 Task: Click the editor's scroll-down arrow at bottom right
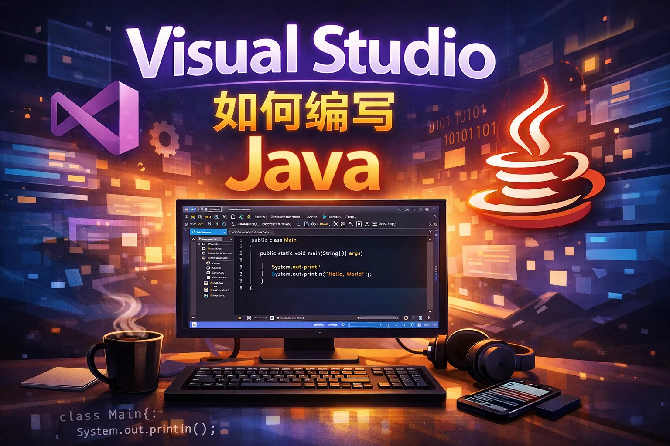click(430, 311)
